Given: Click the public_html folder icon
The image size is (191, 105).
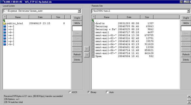Looking at the screenshot, I should [x=5, y=23].
